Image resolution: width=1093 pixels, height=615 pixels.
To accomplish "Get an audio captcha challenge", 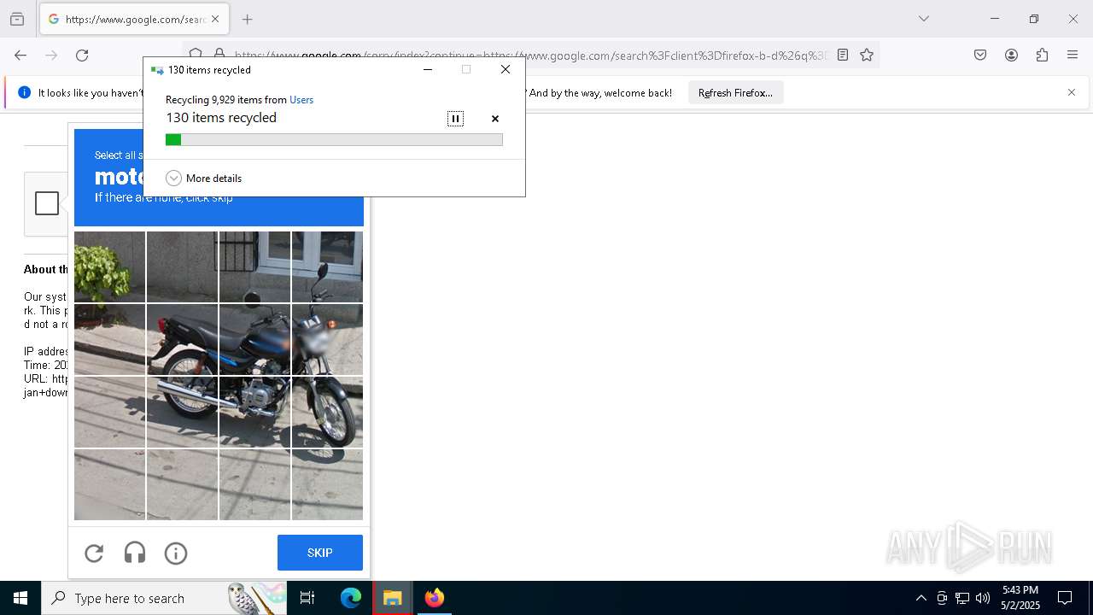I will tap(135, 553).
